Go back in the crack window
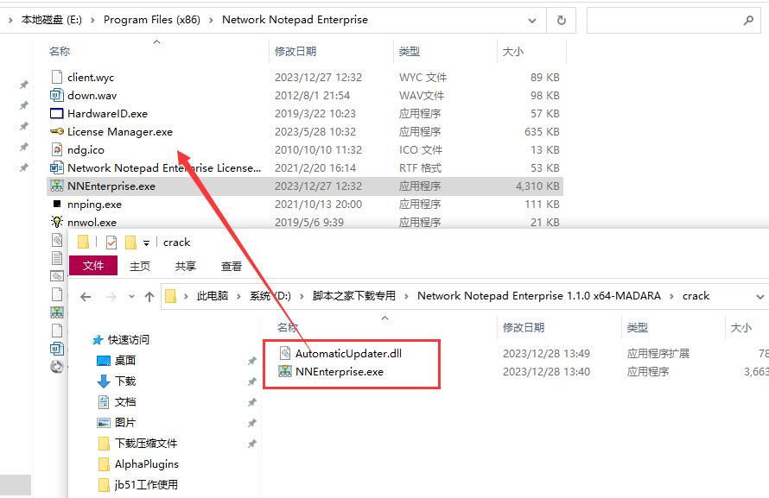This screenshot has width=769, height=498. 86,297
